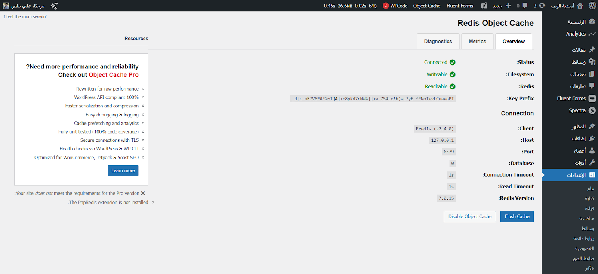Open the WordPress logo menu in admin bar
The image size is (598, 274).
point(592,6)
